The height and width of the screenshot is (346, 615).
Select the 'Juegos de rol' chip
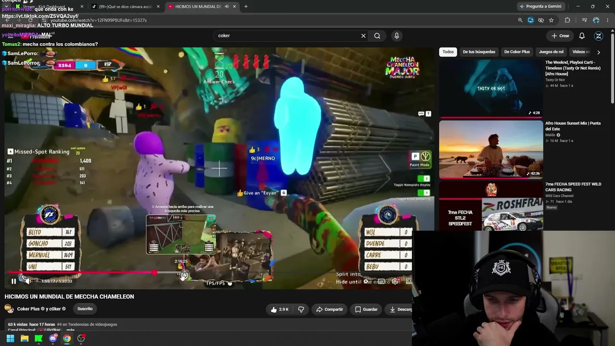551,52
